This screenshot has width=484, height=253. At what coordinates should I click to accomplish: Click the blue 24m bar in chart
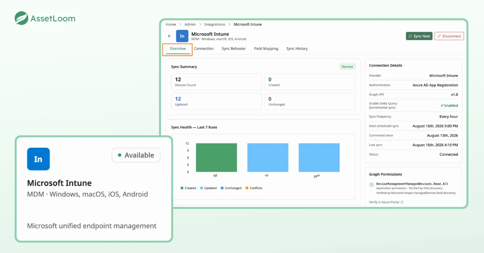319,158
